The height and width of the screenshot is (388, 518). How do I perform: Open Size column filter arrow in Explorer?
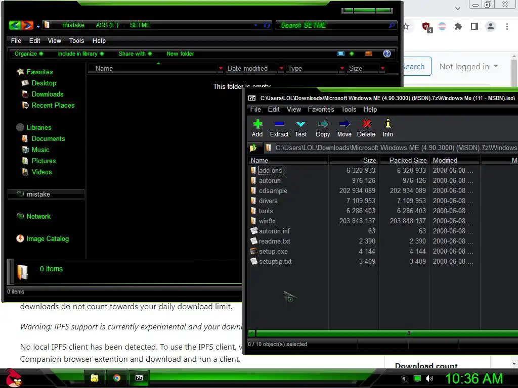[x=382, y=68]
